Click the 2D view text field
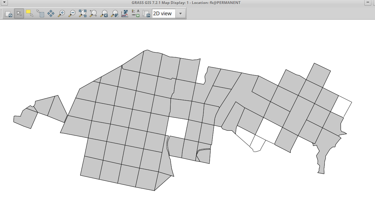This screenshot has height=211, width=375. [x=164, y=13]
